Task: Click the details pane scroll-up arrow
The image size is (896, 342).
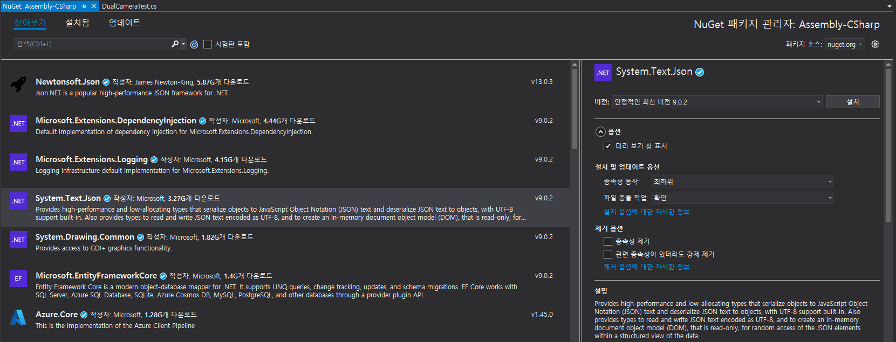Action: pyautogui.click(x=888, y=65)
